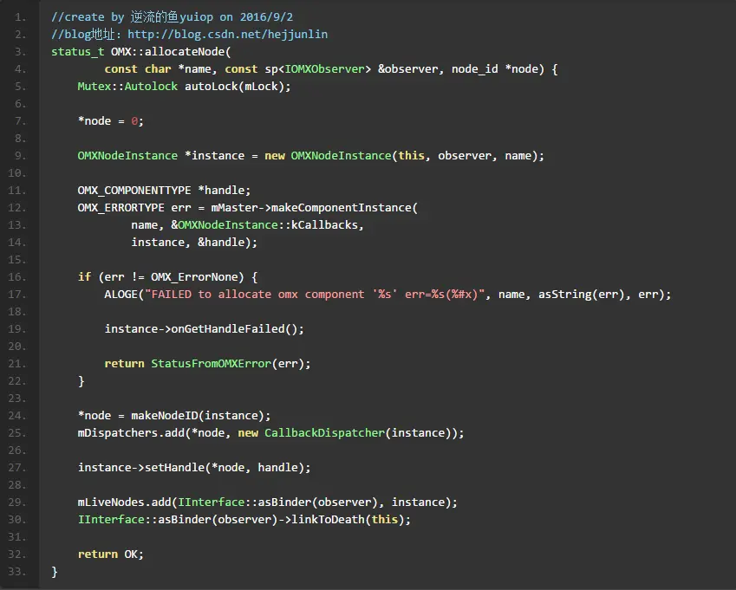Click 'OMX_ErrorNone' in the if condition
Viewport: 736px width, 590px height.
click(194, 277)
